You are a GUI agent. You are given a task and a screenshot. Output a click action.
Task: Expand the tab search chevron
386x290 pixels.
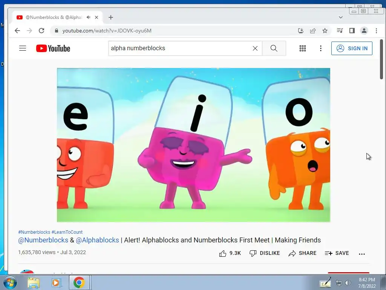pos(341,17)
